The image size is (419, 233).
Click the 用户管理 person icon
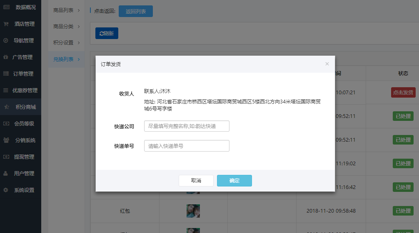(5, 173)
